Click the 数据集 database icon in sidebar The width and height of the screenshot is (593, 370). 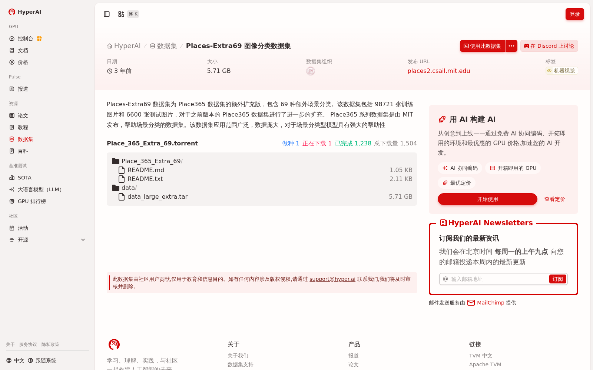tap(12, 139)
